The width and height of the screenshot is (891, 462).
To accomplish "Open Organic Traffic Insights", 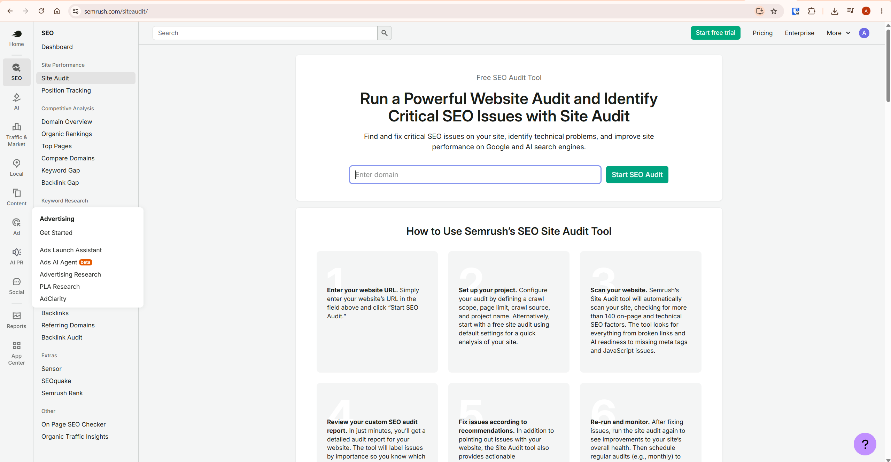I will [75, 437].
